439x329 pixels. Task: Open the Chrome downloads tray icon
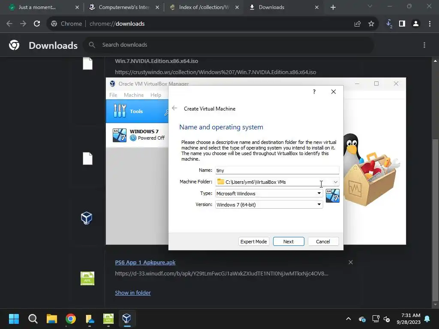[389, 24]
